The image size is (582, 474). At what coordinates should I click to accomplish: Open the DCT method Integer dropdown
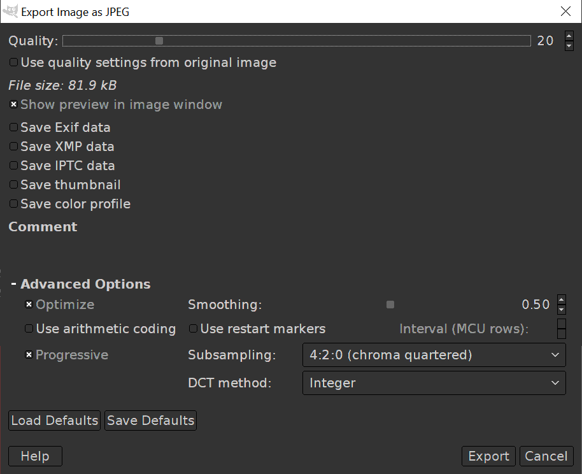(x=434, y=383)
